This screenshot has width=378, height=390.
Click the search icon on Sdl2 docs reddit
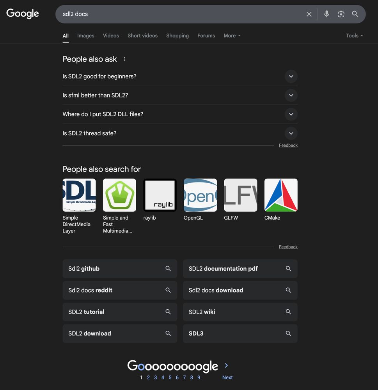168,290
